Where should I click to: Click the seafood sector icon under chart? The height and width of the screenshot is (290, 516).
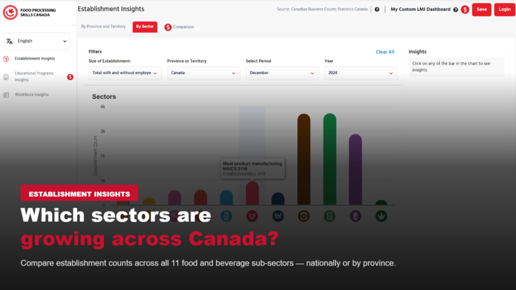(x=278, y=216)
